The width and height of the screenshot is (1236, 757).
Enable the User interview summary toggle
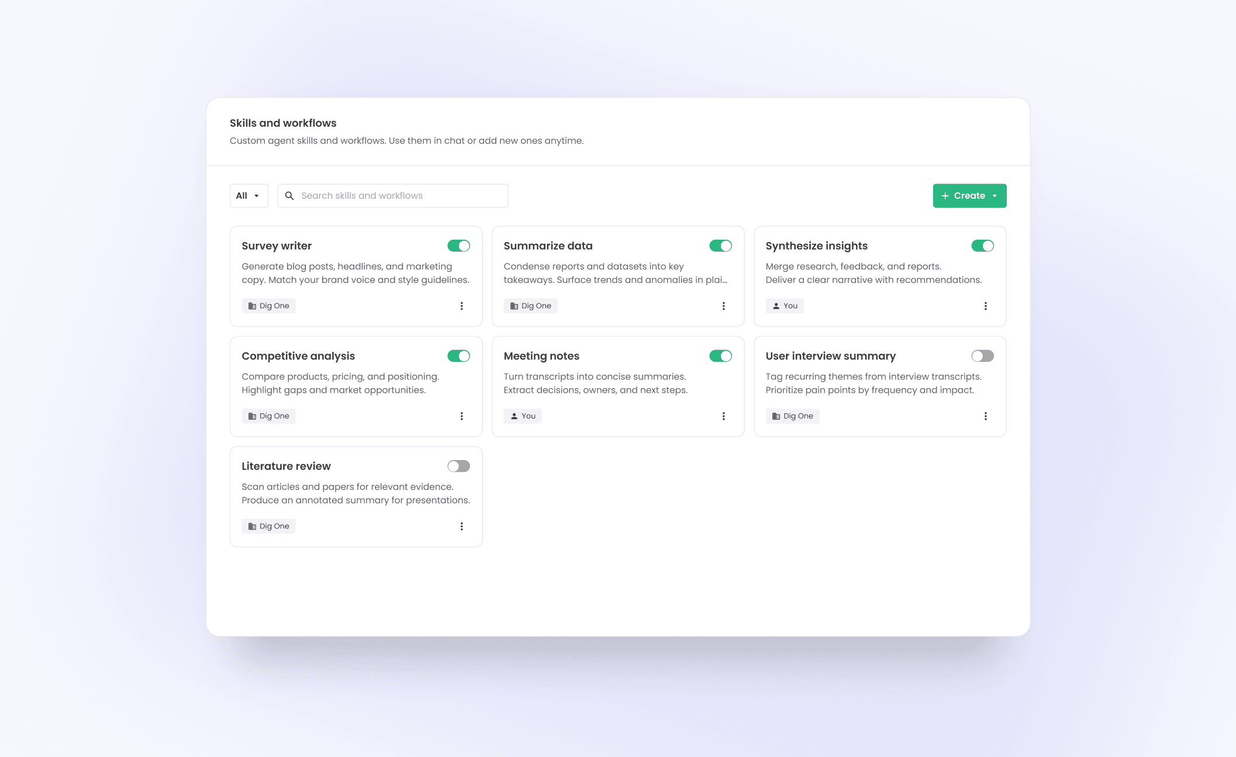click(982, 356)
